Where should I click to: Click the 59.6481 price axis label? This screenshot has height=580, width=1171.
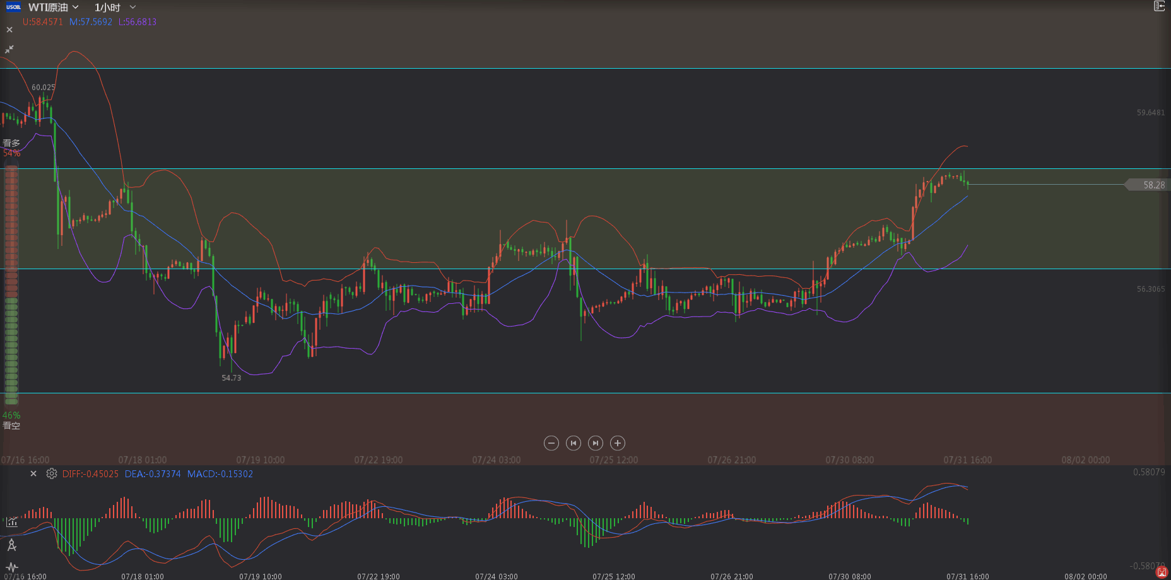1151,113
